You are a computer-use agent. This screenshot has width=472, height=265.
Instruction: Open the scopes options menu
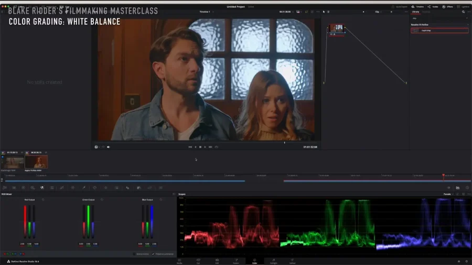469,194
